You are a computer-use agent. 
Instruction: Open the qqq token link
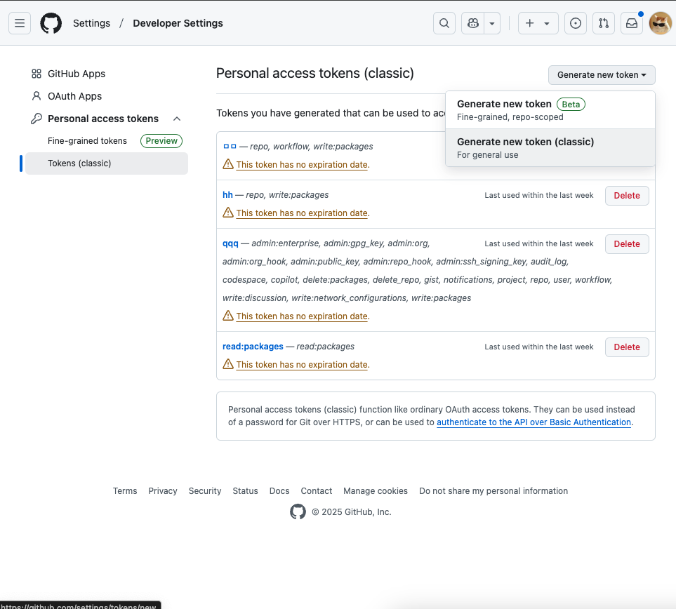tap(230, 243)
